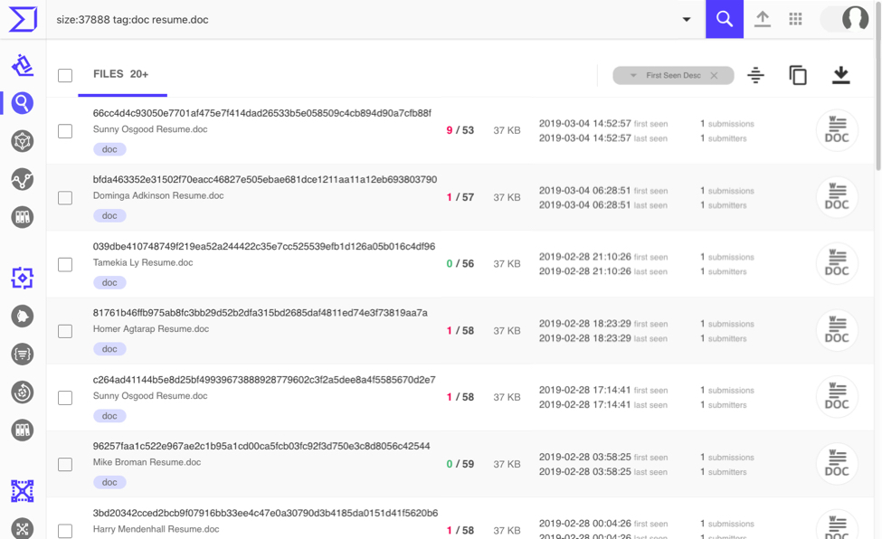
Task: Check the file with hash 66cc4d4c93050e77…
Action: pos(65,131)
